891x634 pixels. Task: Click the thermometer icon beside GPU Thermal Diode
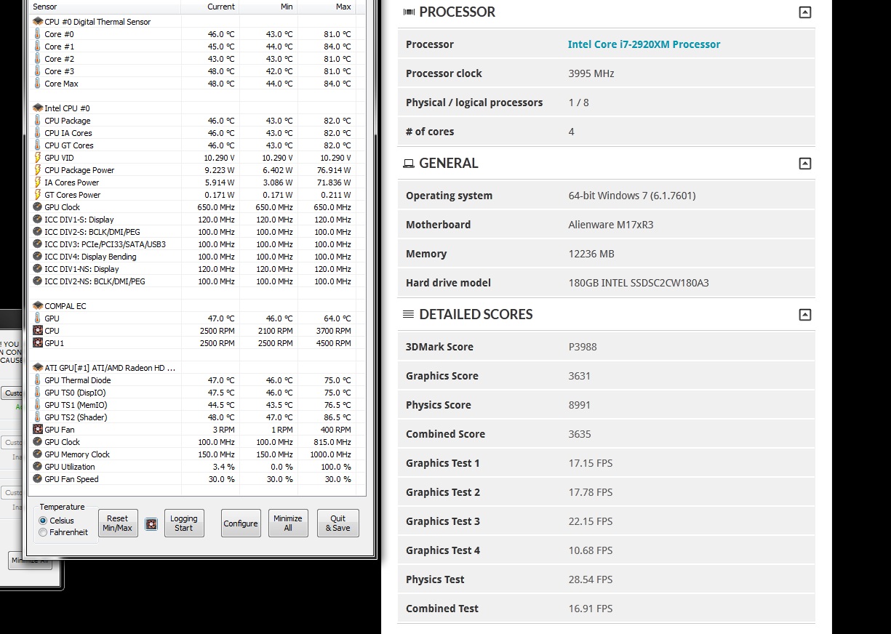coord(38,380)
